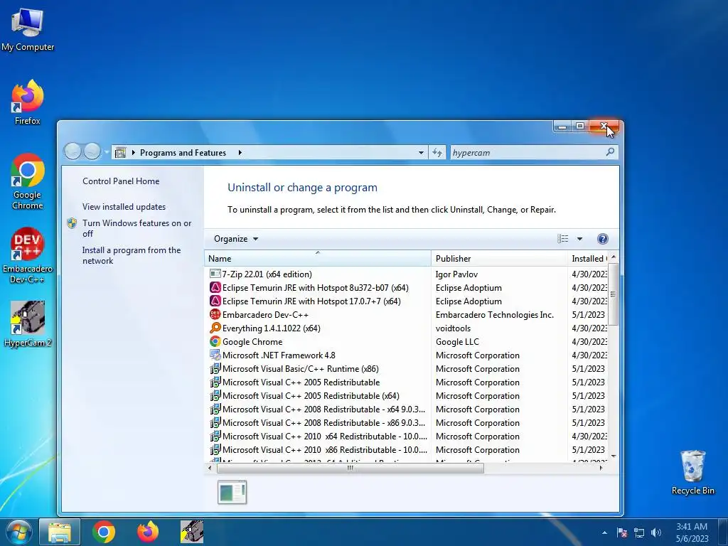
Task: Expand arrow before Programs and Features
Action: (133, 152)
